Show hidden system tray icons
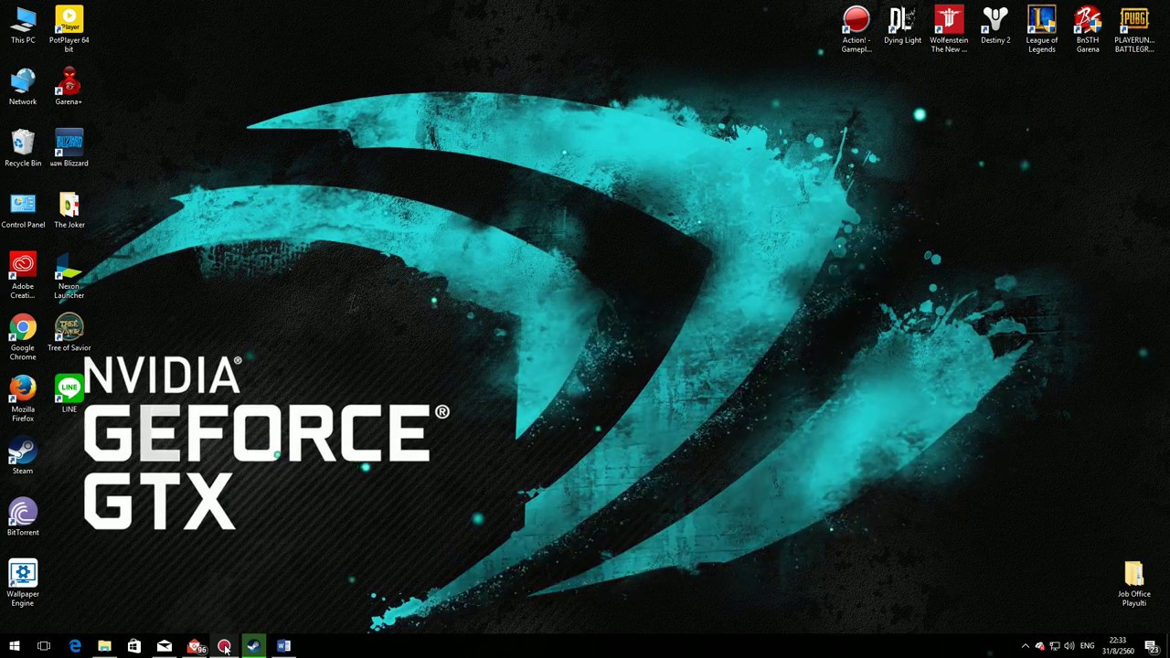The height and width of the screenshot is (658, 1170). [1025, 646]
